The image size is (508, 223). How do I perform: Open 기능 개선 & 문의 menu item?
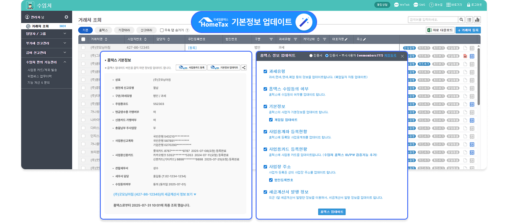point(39,83)
